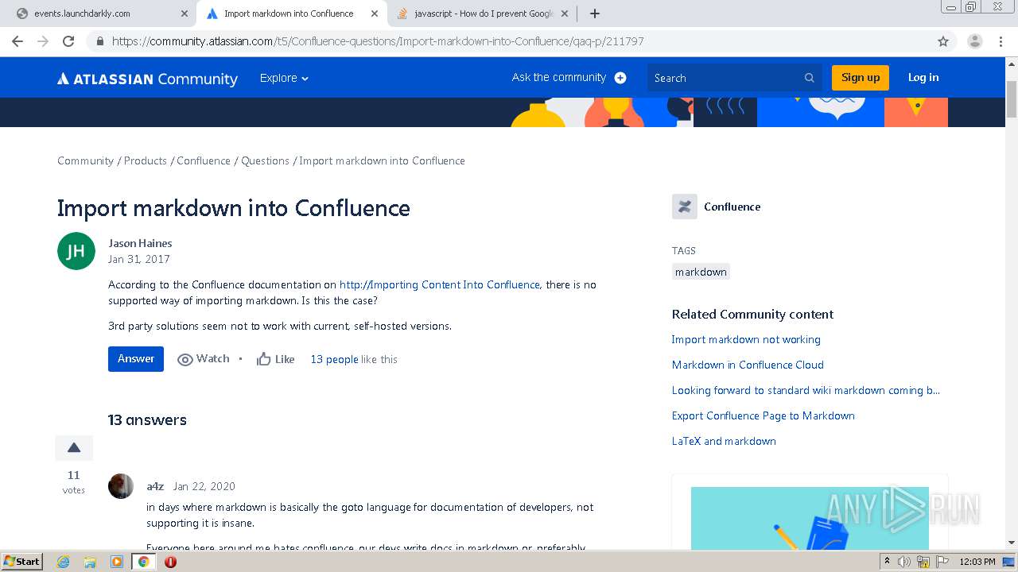Image resolution: width=1018 pixels, height=572 pixels.
Task: Open Chrome's three-dot menu
Action: pos(1001,41)
